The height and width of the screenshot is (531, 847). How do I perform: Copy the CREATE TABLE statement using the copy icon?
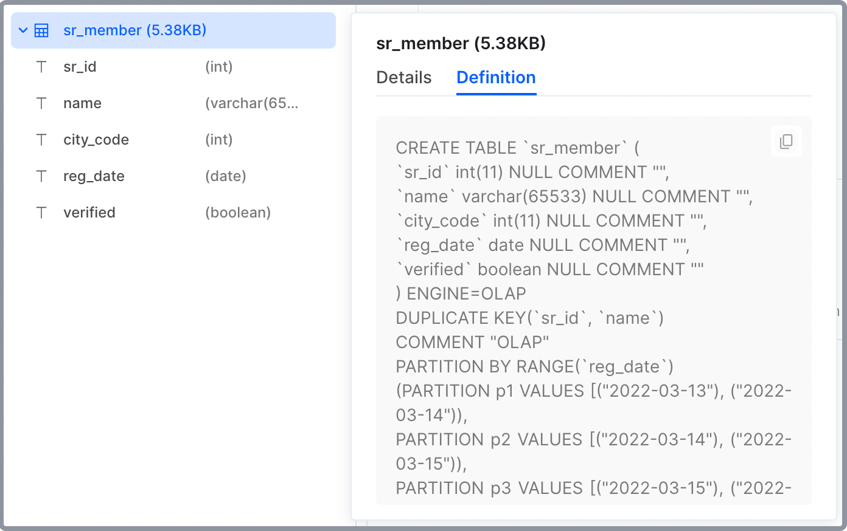pos(786,141)
